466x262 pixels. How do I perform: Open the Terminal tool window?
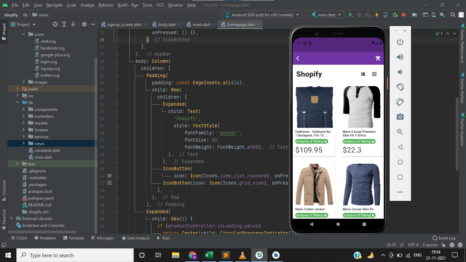(73, 238)
